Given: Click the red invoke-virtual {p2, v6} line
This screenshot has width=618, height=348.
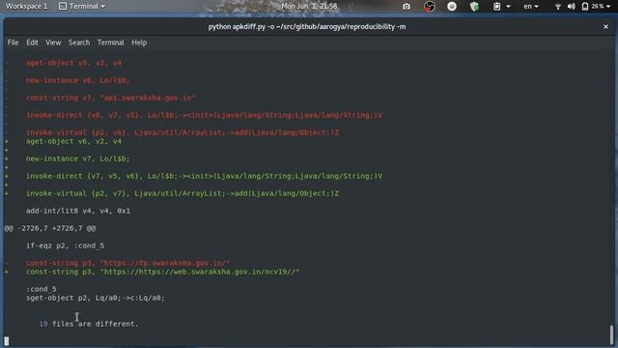Looking at the screenshot, I should pos(183,132).
